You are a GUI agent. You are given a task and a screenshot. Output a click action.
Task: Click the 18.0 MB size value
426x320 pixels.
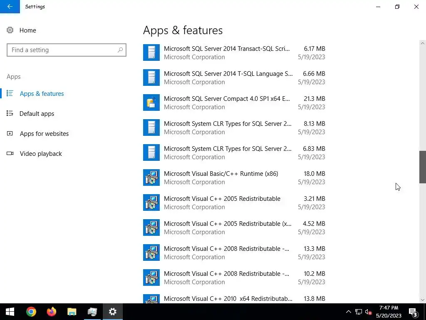pyautogui.click(x=315, y=174)
